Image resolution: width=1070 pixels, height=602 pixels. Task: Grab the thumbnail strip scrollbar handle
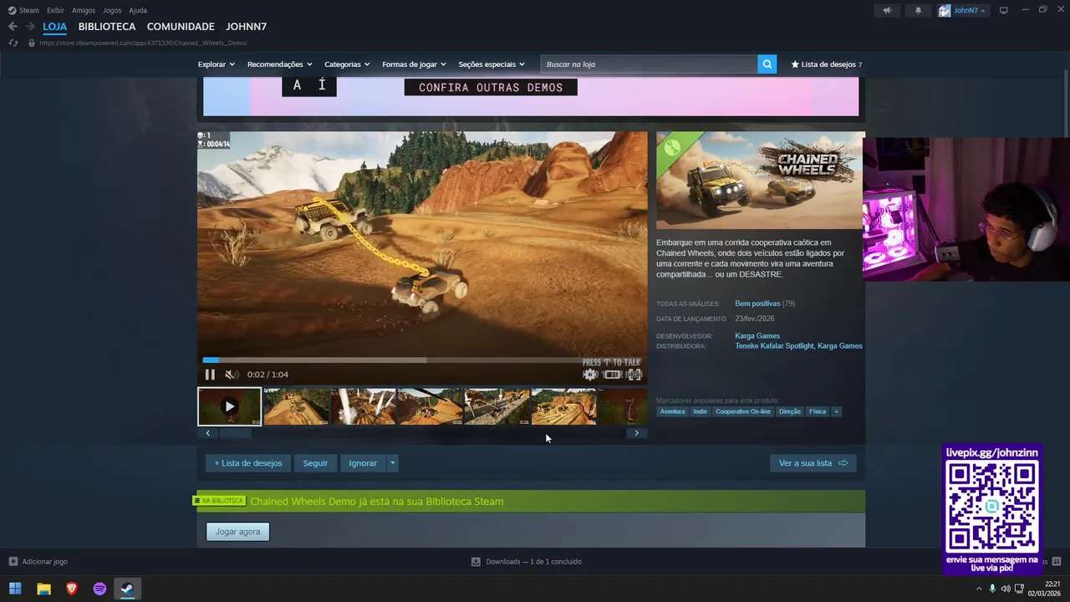235,433
